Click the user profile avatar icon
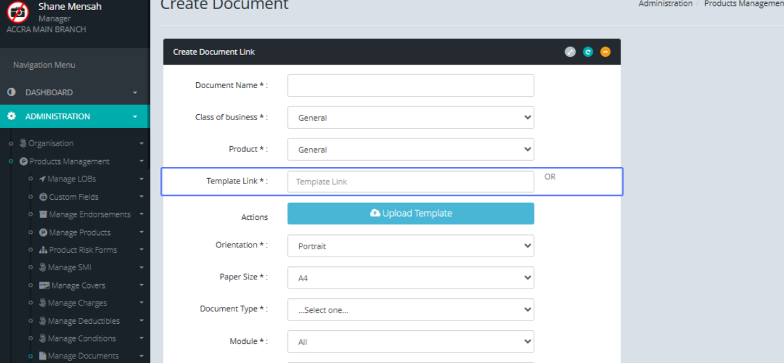 (x=18, y=12)
